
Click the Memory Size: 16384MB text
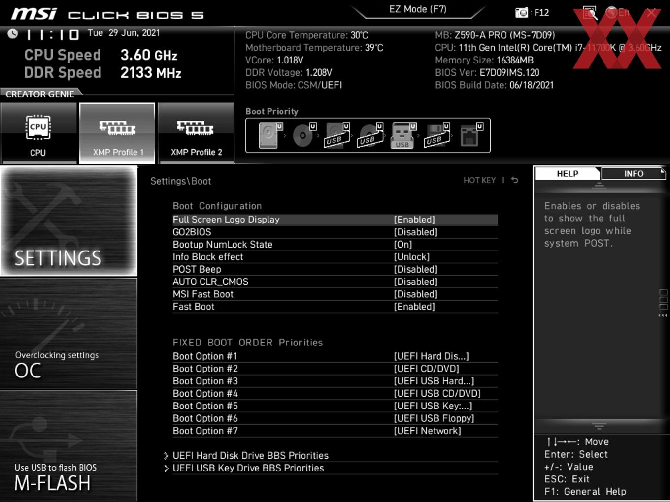tap(484, 60)
